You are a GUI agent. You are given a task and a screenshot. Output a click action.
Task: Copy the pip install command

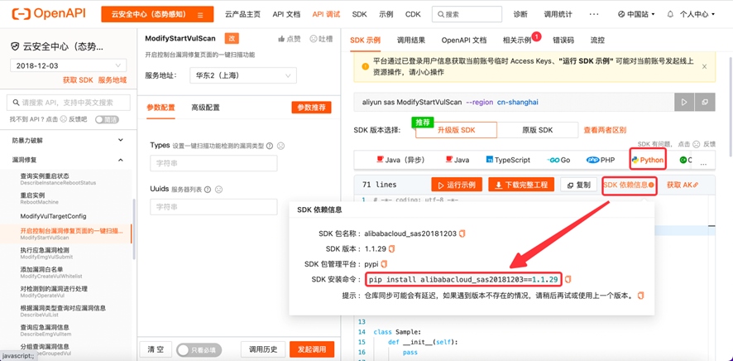568,280
